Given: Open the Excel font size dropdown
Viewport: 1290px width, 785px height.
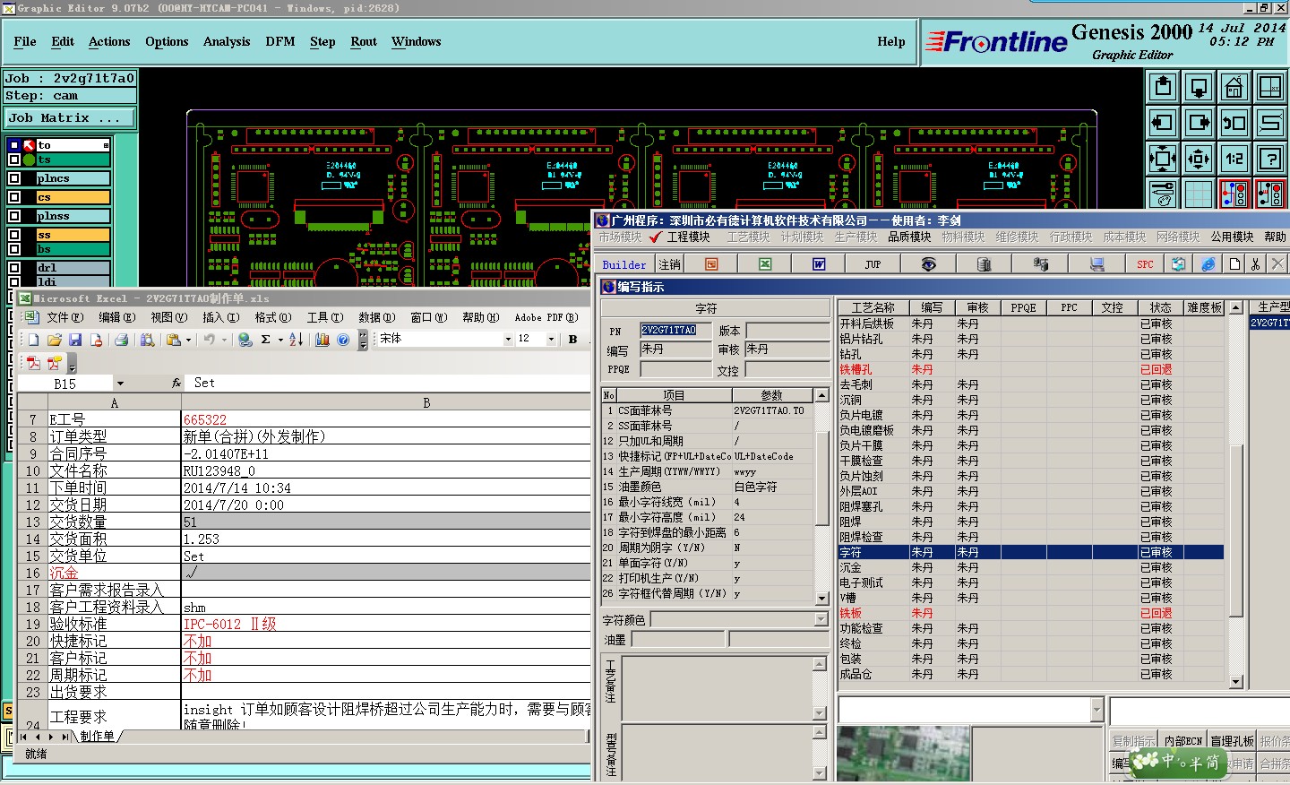Looking at the screenshot, I should 550,340.
